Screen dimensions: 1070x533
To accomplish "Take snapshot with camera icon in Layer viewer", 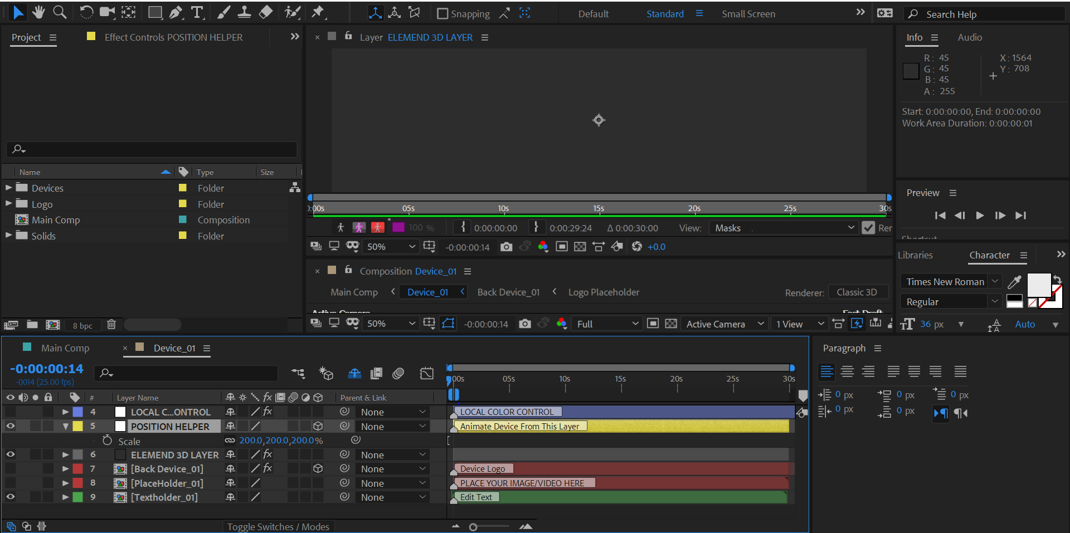I will [x=506, y=247].
